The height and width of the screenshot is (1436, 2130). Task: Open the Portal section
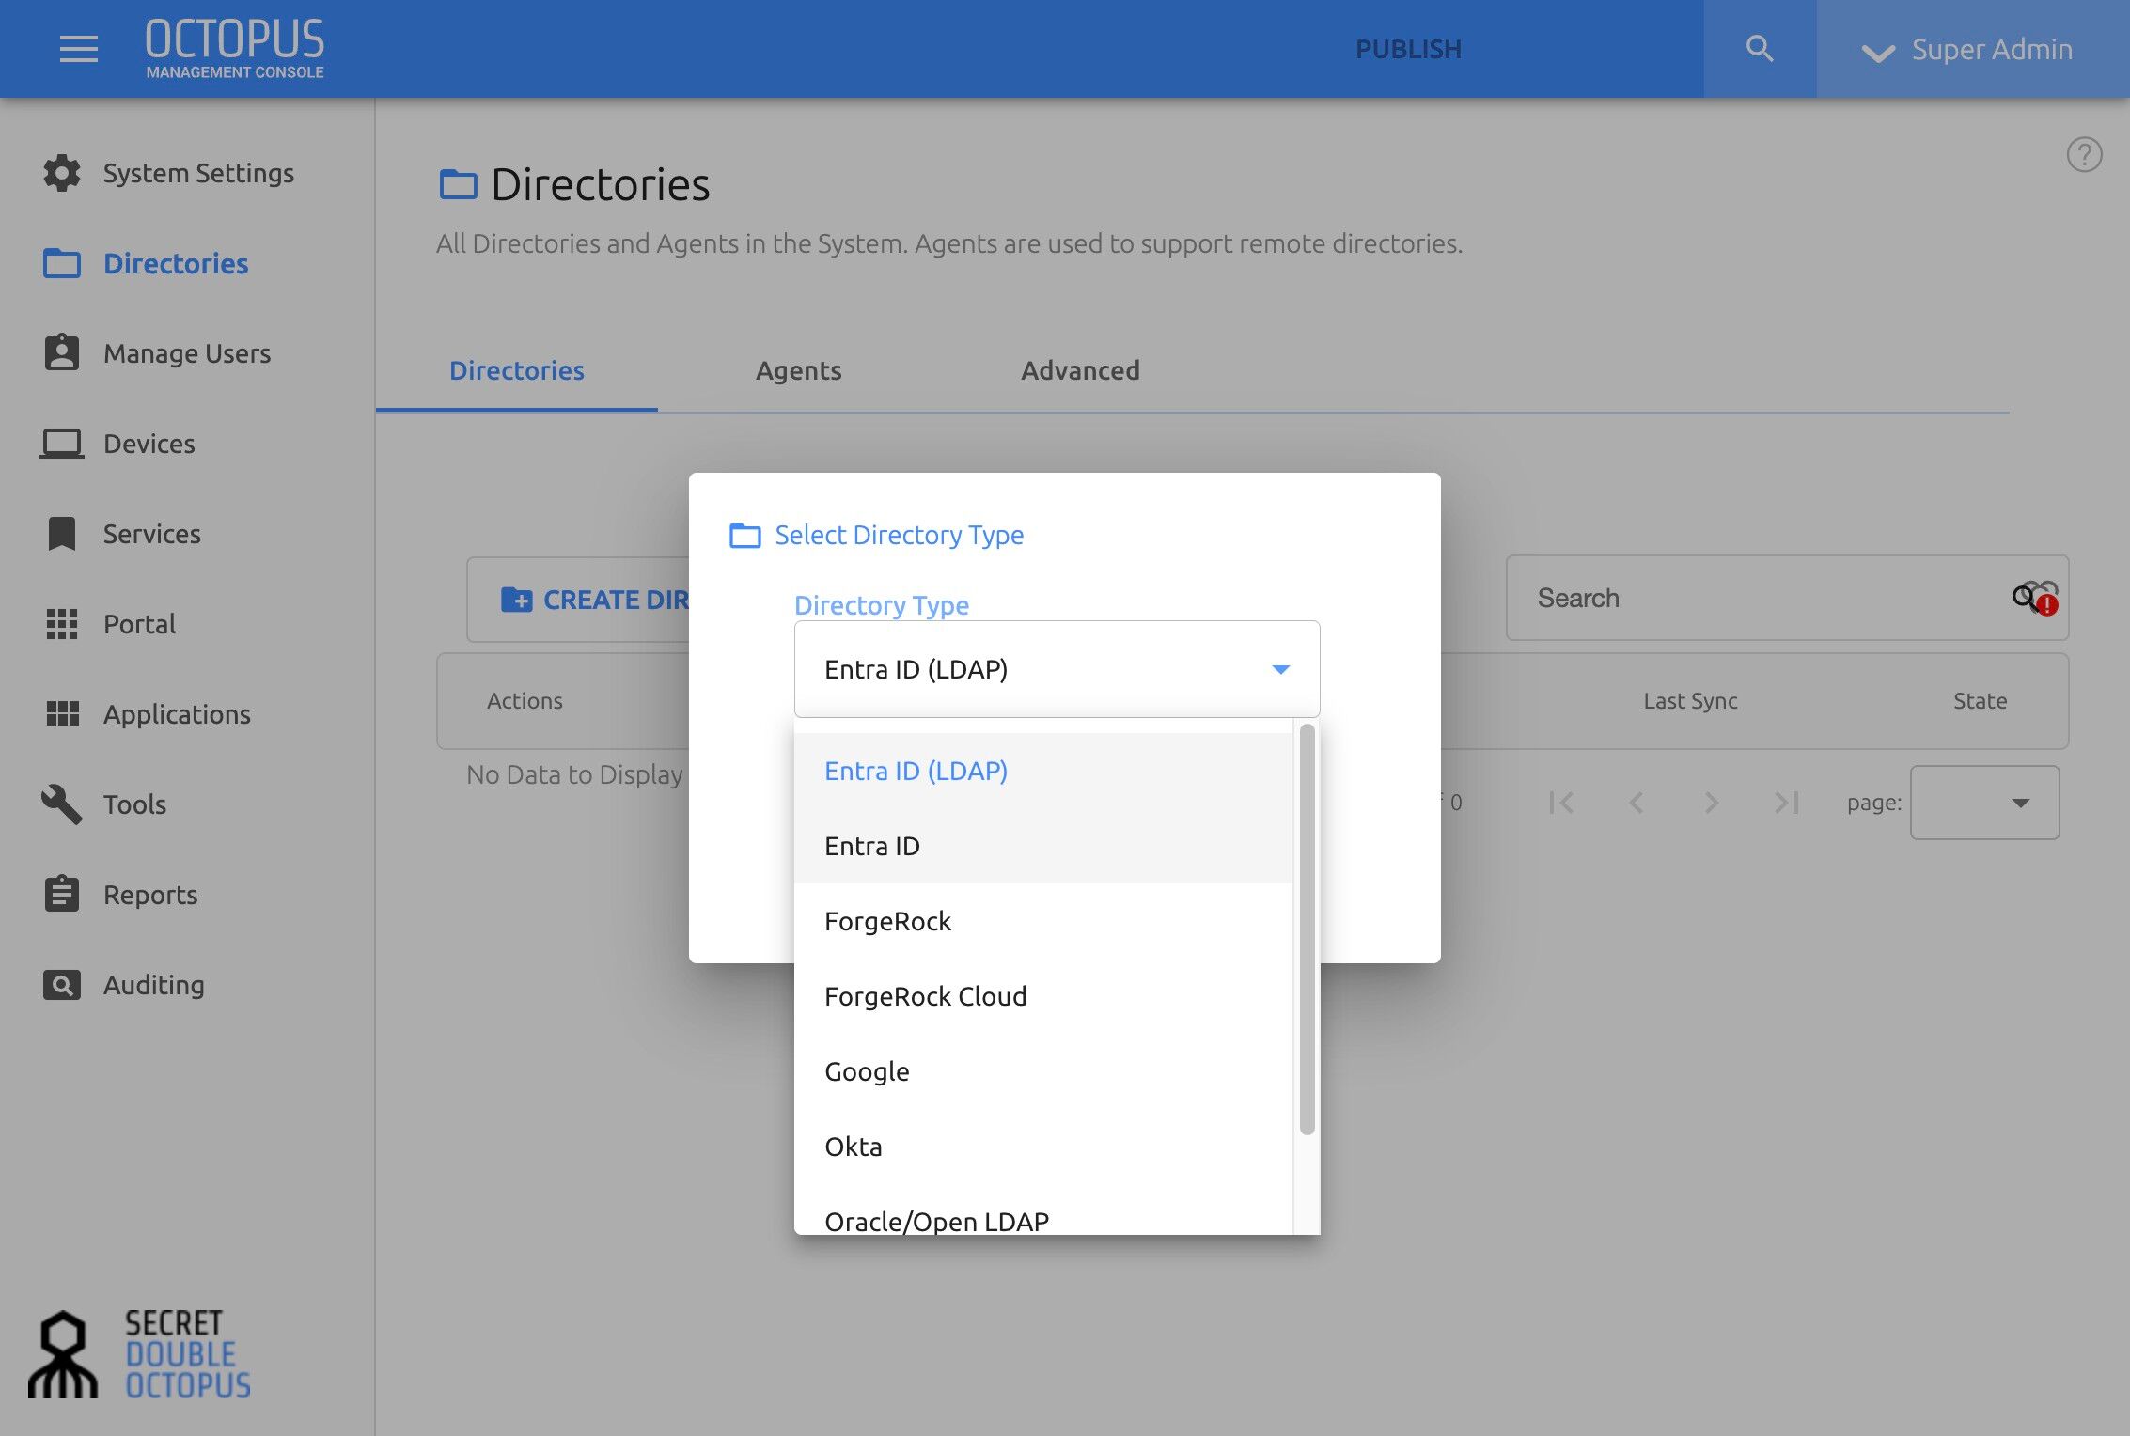139,624
